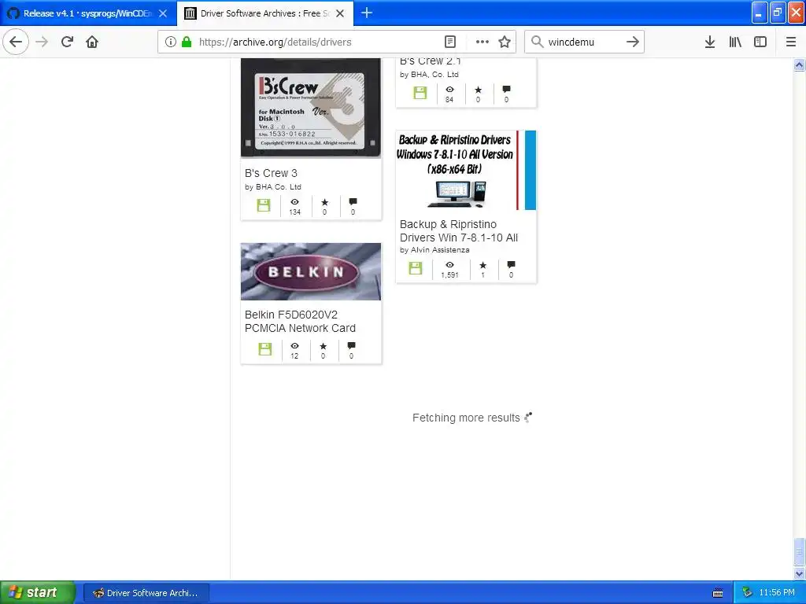The height and width of the screenshot is (604, 806).
Task: Click the views eye icon for B's Crew 3
Action: [x=294, y=202]
